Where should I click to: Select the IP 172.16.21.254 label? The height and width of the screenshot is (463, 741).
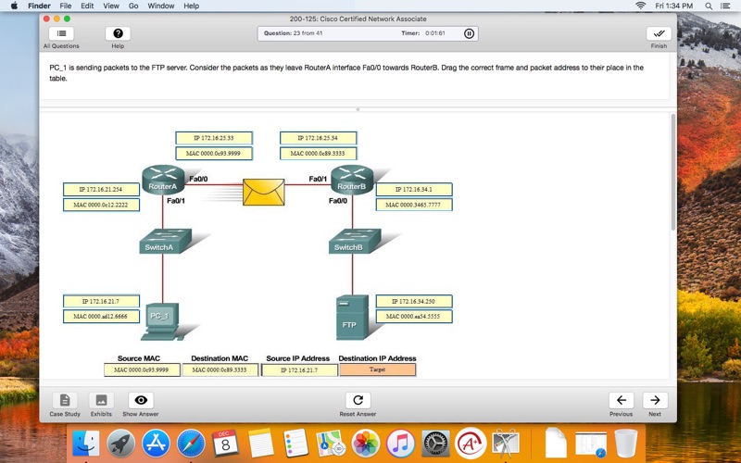pos(101,189)
